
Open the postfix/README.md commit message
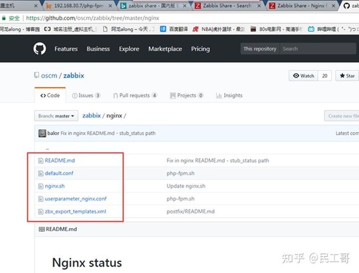[190, 211]
